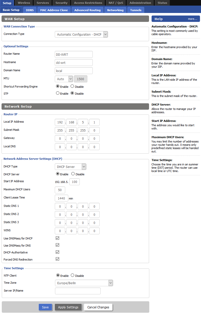Uncheck Use DNSMasq for DHCP
This screenshot has height=315, width=201.
[x=57, y=238]
